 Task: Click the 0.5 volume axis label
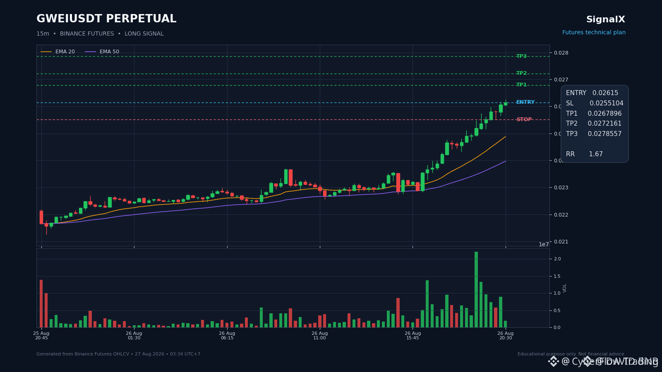click(557, 311)
